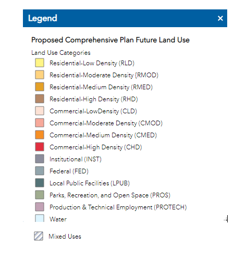Click the Residential-Low Density yellow swatch
Screen dimensions: 247x259
click(x=40, y=63)
